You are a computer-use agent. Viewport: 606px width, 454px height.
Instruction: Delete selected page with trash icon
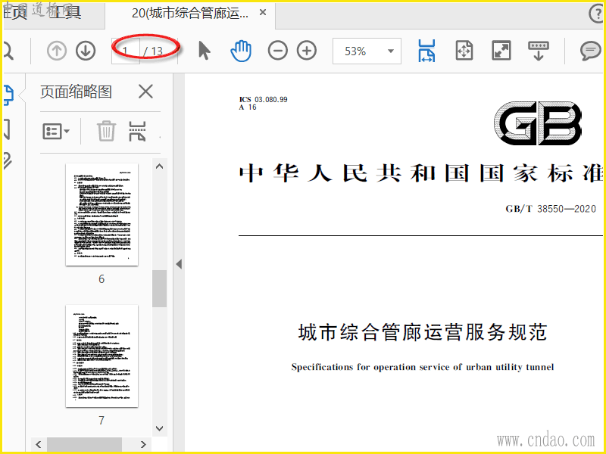(106, 131)
